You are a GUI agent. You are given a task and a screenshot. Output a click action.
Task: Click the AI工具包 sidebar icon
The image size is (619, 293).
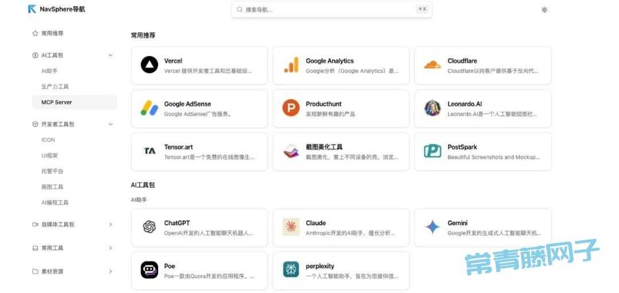(35, 55)
